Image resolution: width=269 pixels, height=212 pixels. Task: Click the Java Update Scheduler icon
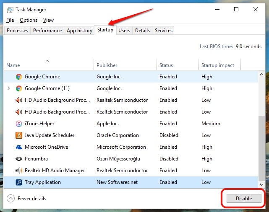click(19, 135)
